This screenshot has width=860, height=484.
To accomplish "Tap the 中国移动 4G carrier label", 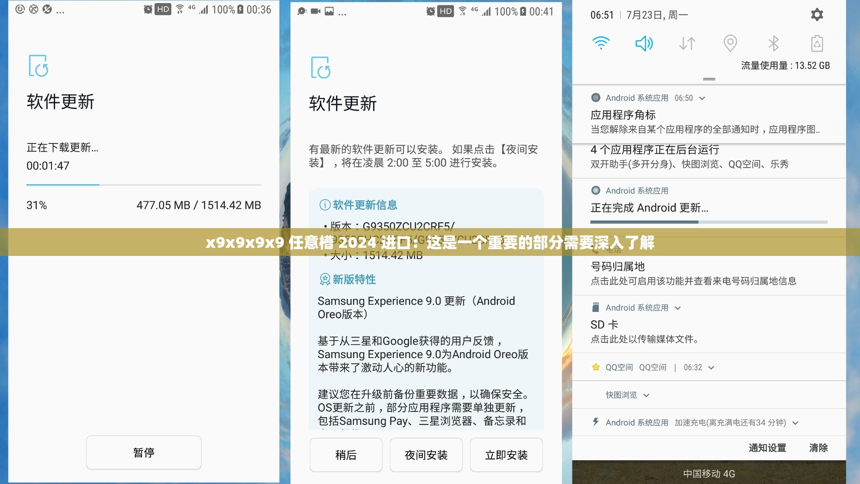I will coord(709,474).
